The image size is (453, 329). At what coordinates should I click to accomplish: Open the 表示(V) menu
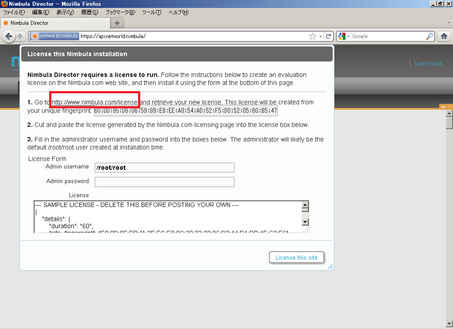65,12
